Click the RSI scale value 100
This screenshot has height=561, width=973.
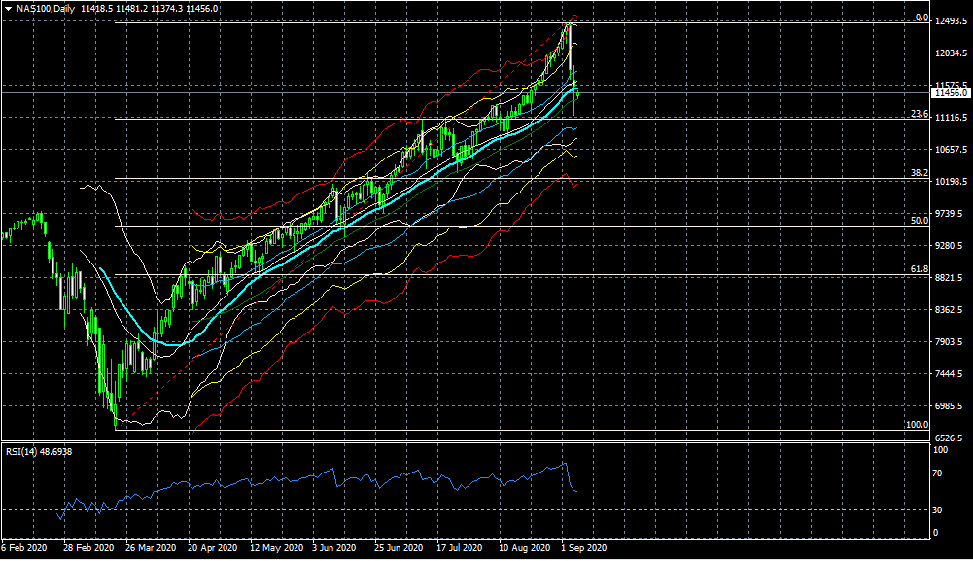(941, 450)
